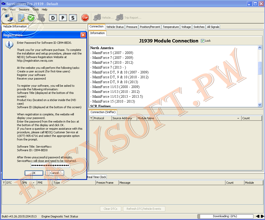The width and height of the screenshot is (265, 220).
Task: Click the Message column header
Action: tap(172, 183)
